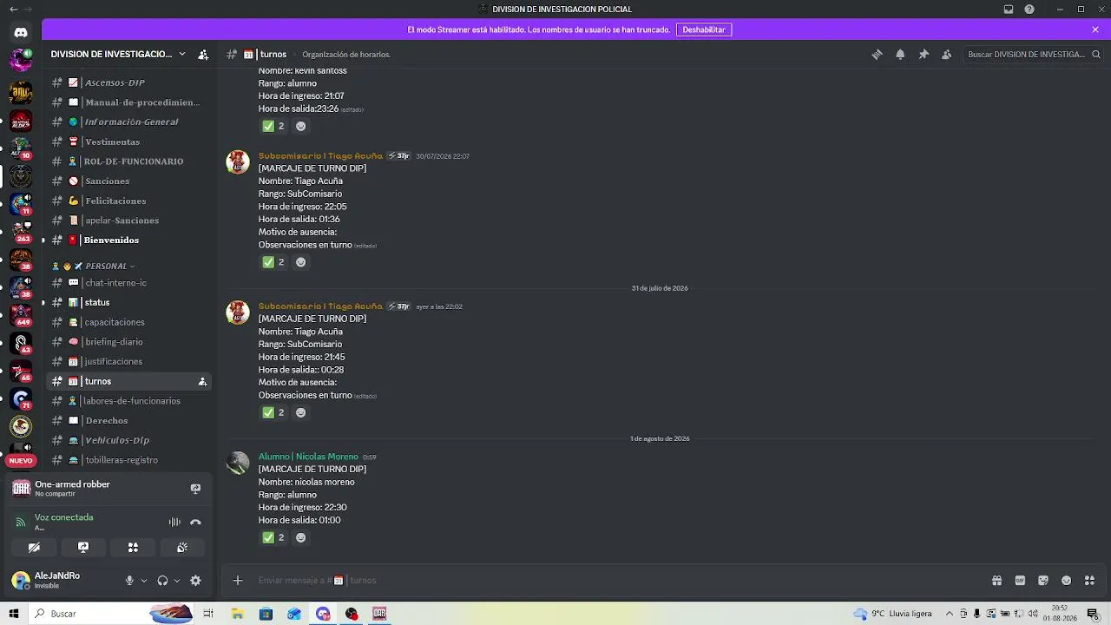The image size is (1111, 625).
Task: Open the soundboard button
Action: click(182, 548)
